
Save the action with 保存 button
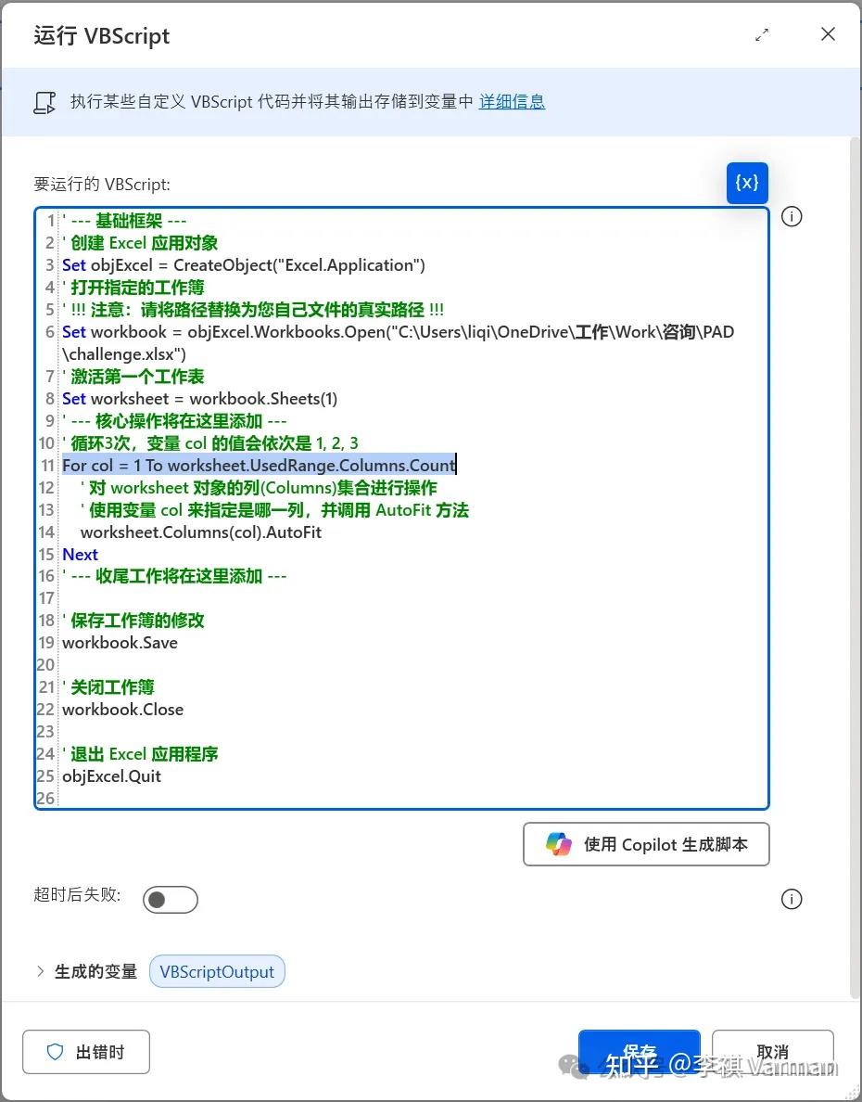coord(639,1052)
